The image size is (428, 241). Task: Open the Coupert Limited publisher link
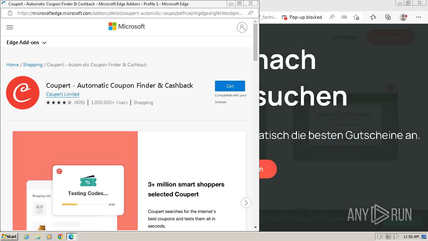pos(63,94)
